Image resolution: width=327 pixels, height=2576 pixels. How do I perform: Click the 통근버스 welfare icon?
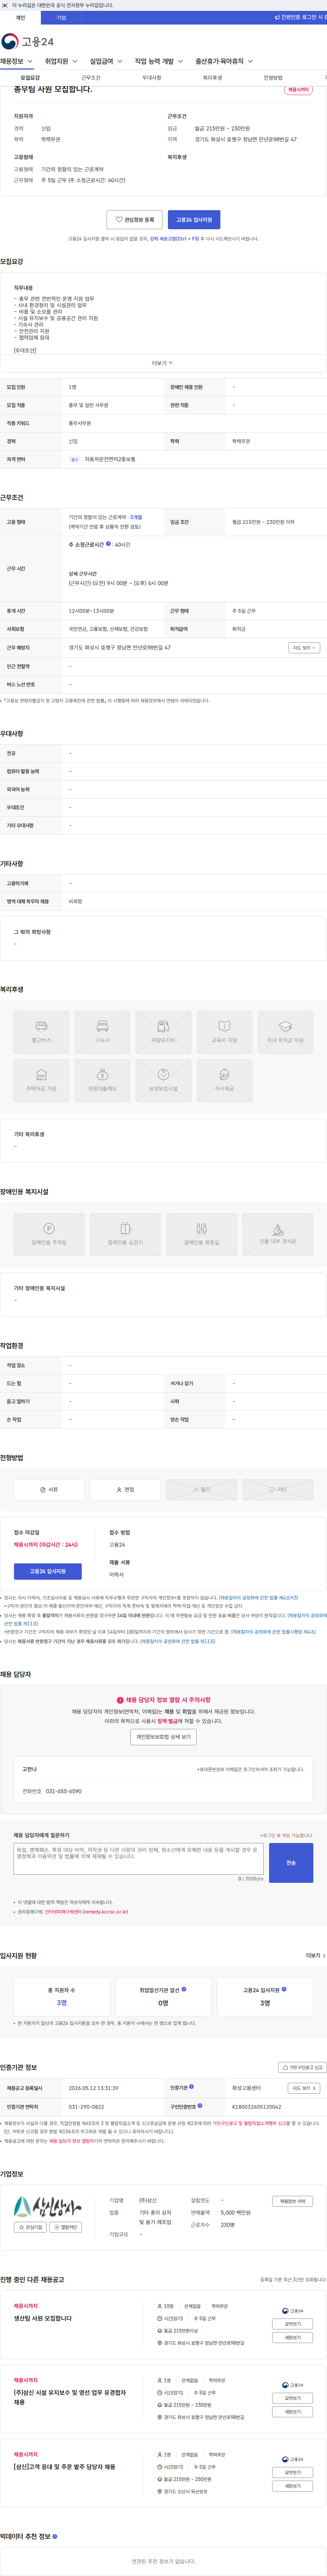(x=41, y=1032)
